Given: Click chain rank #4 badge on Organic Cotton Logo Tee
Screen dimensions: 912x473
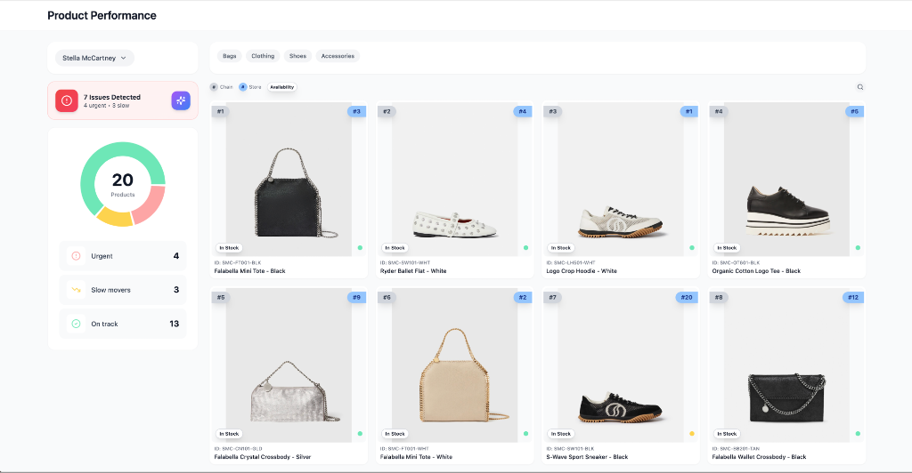Looking at the screenshot, I should coord(719,111).
